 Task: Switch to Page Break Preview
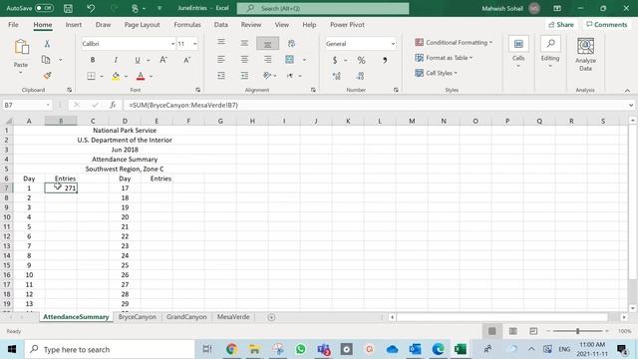coord(533,331)
